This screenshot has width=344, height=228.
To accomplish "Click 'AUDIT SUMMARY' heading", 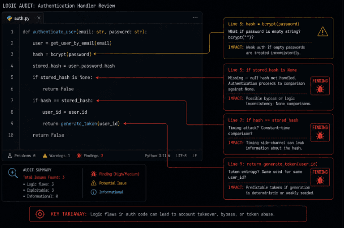I will coord(37,170).
